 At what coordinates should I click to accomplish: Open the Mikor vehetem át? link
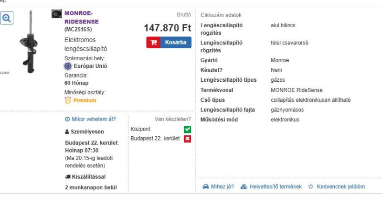point(94,119)
